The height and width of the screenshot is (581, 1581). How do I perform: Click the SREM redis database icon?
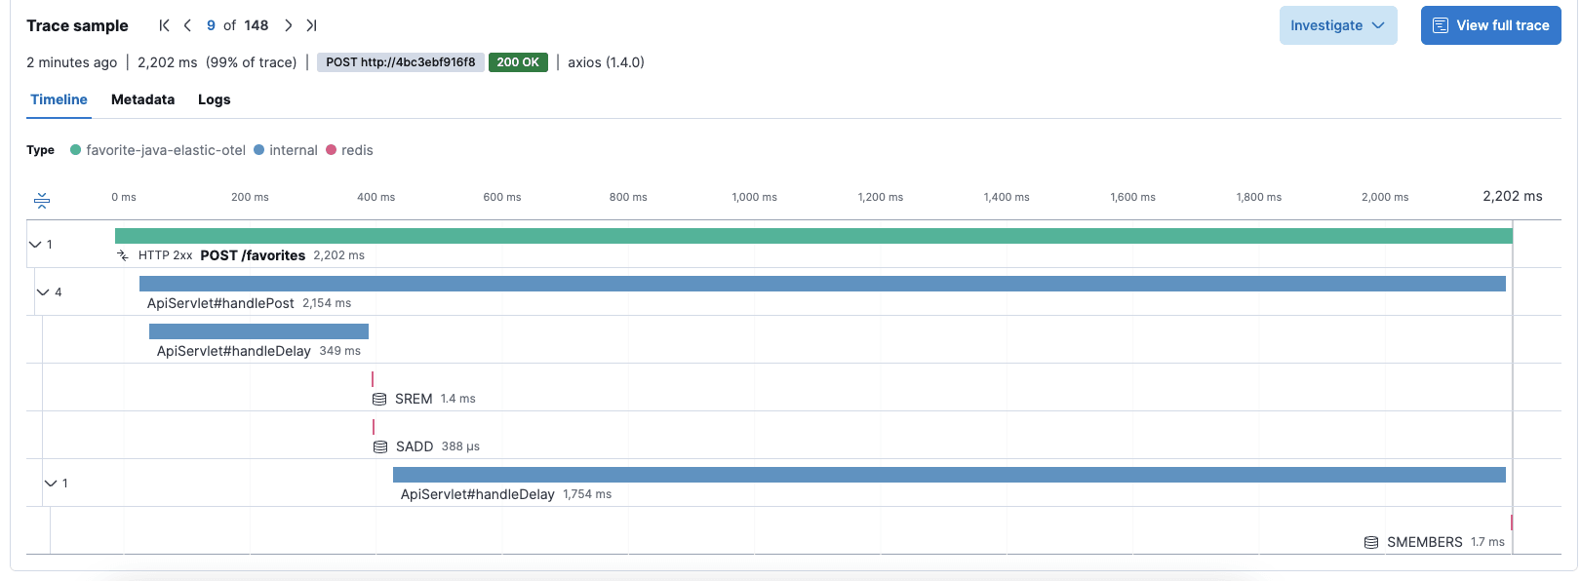click(x=379, y=399)
